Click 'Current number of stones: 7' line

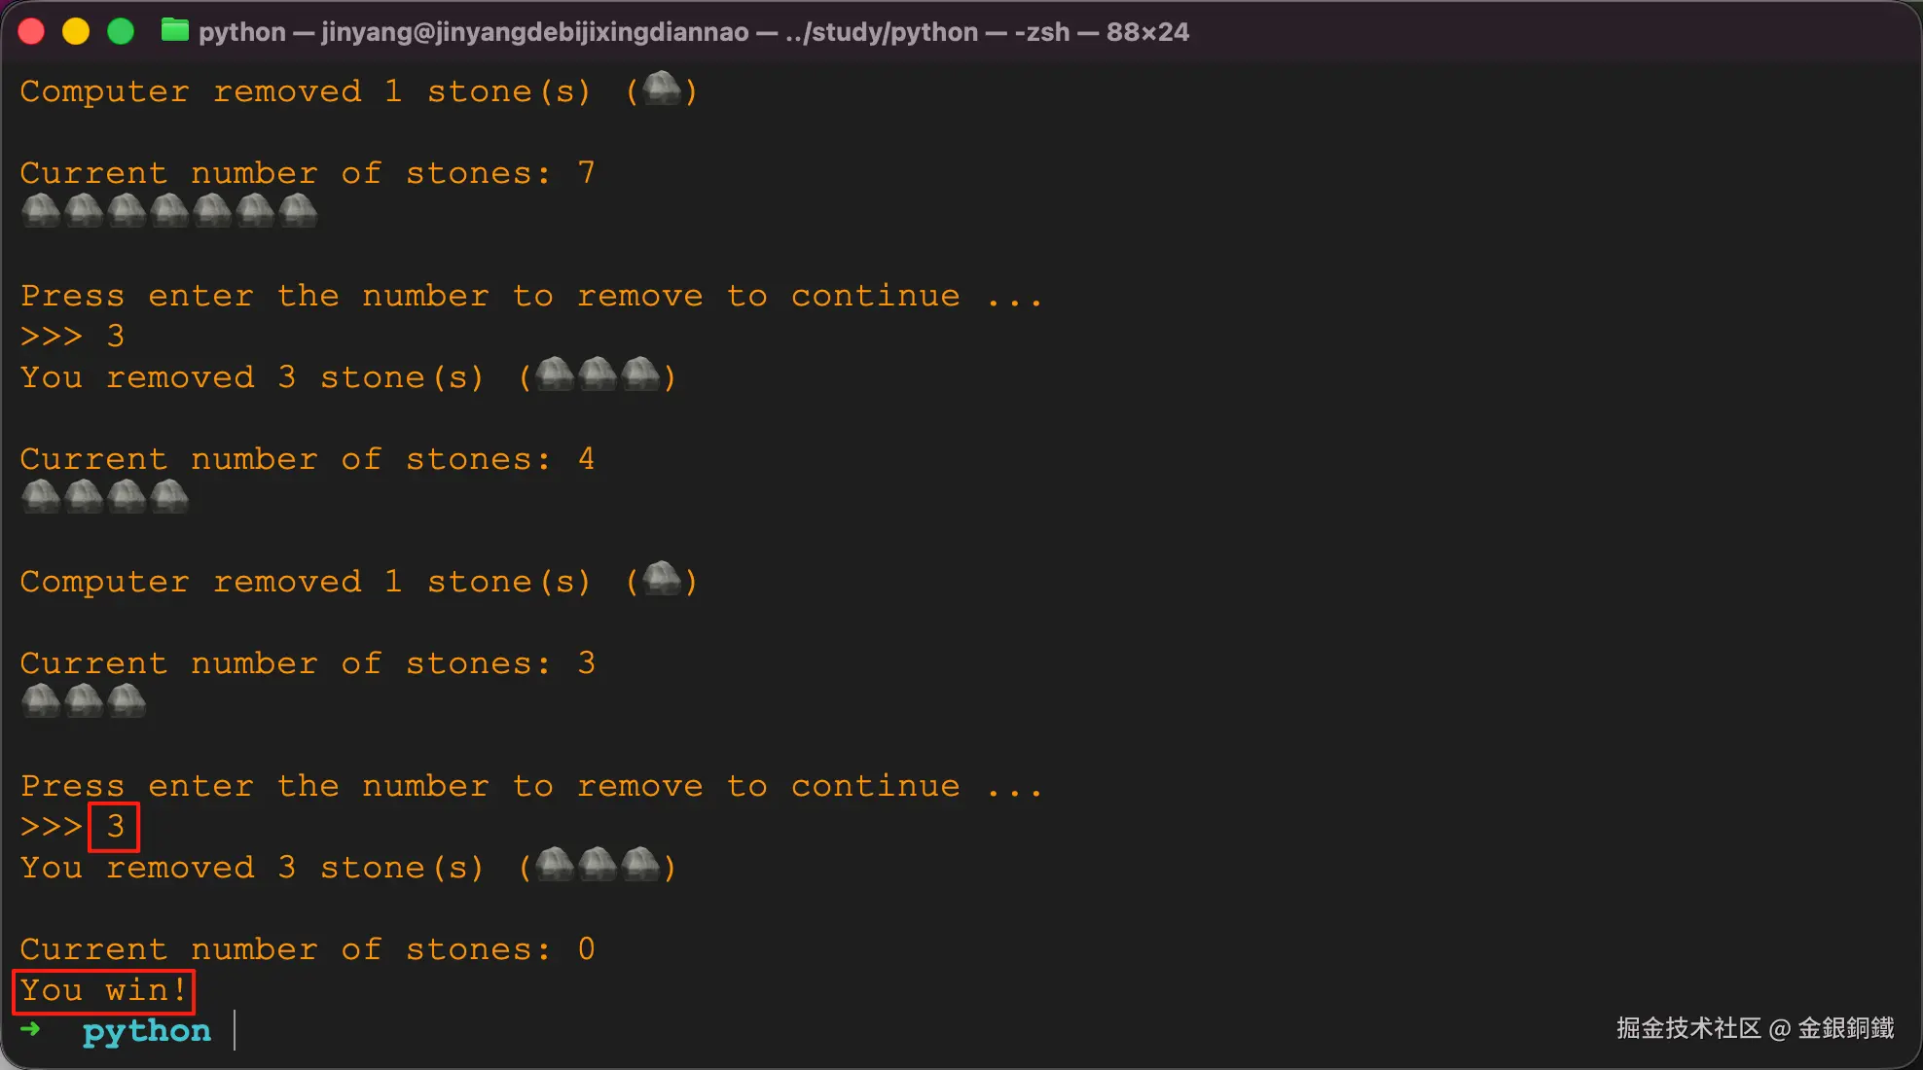tap(308, 173)
